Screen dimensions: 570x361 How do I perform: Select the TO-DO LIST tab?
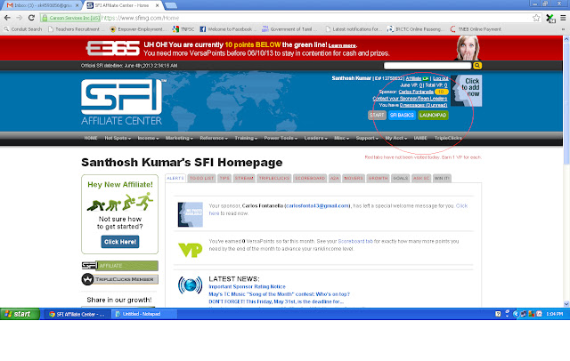202,178
